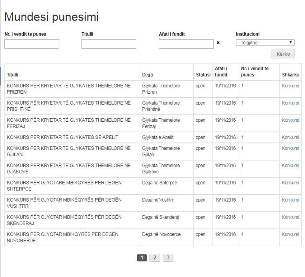This screenshot has width=305, height=277.
Task: Select page 1 in pagination
Action: coord(142,258)
